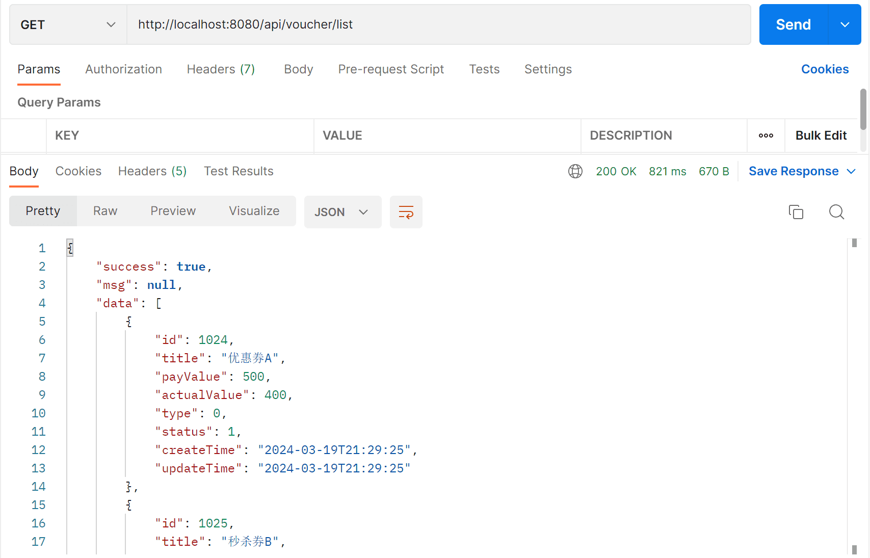870x558 pixels.
Task: Open the GET method dropdown
Action: pyautogui.click(x=68, y=24)
